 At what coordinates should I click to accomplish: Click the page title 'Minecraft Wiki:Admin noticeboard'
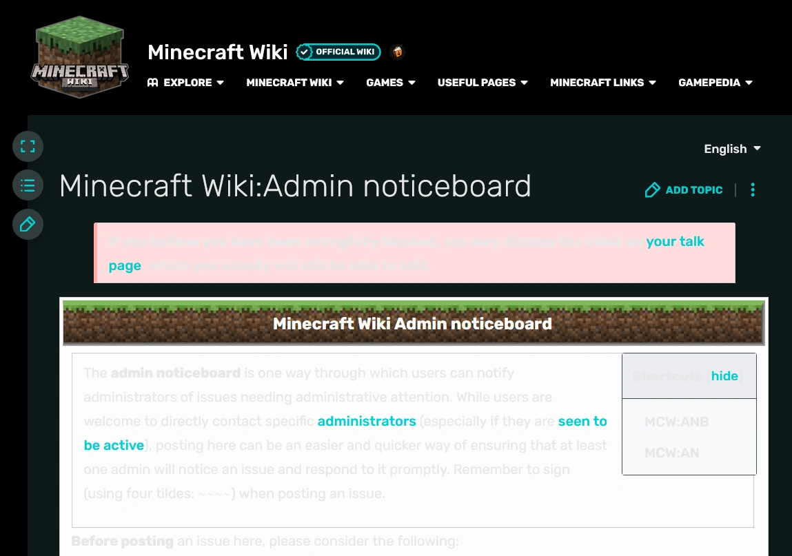coord(295,186)
